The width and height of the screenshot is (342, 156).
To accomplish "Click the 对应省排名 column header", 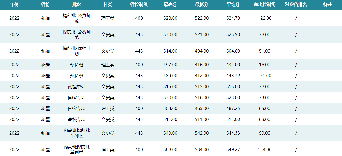I will pyautogui.click(x=296, y=5).
